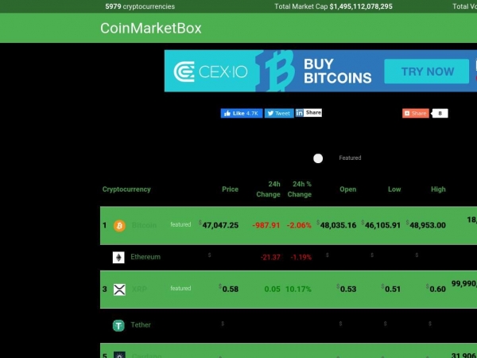477x358 pixels.
Task: Open the XRP name link
Action: click(x=139, y=289)
